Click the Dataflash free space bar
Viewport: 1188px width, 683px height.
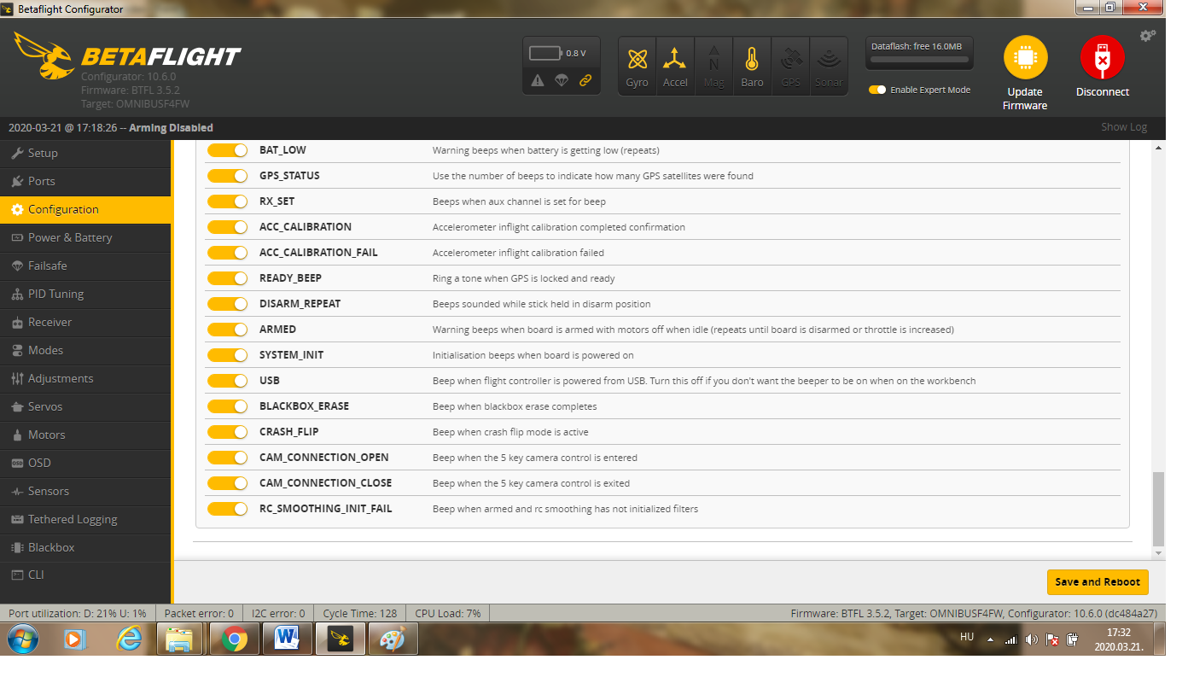click(918, 60)
